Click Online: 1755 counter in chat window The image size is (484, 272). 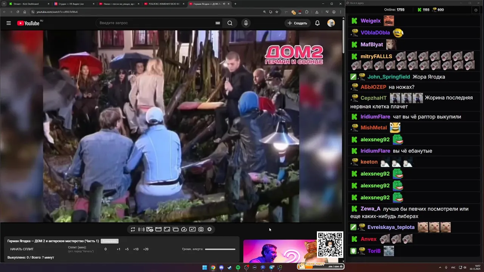coord(394,10)
